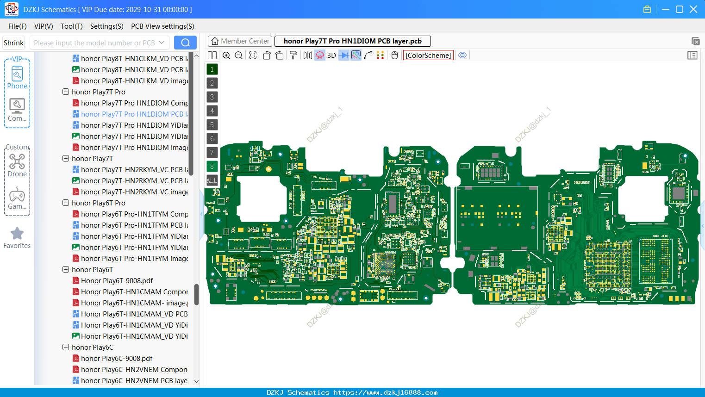Click the DZKJ app logo

click(11, 9)
